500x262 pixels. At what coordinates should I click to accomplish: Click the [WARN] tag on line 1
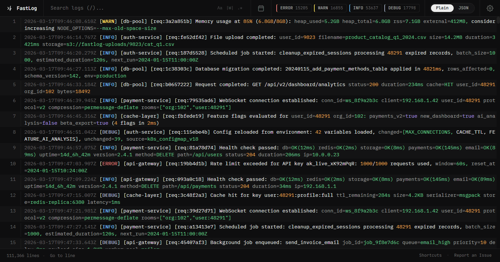[108, 21]
